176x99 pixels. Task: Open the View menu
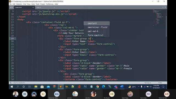point(29,4)
